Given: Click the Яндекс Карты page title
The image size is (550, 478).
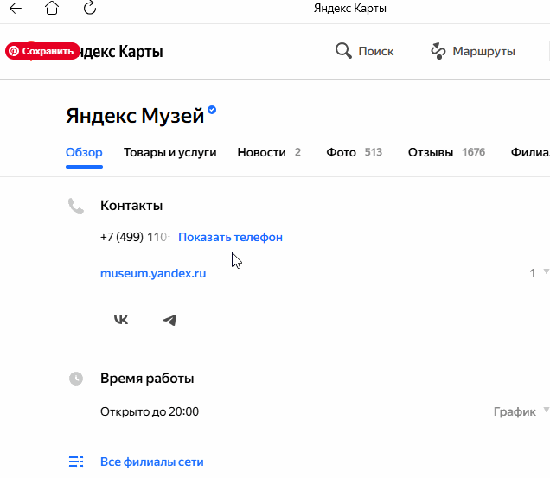Looking at the screenshot, I should [x=350, y=8].
